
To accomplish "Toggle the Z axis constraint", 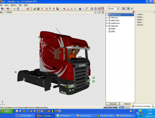I will pyautogui.click(x=132, y=9).
